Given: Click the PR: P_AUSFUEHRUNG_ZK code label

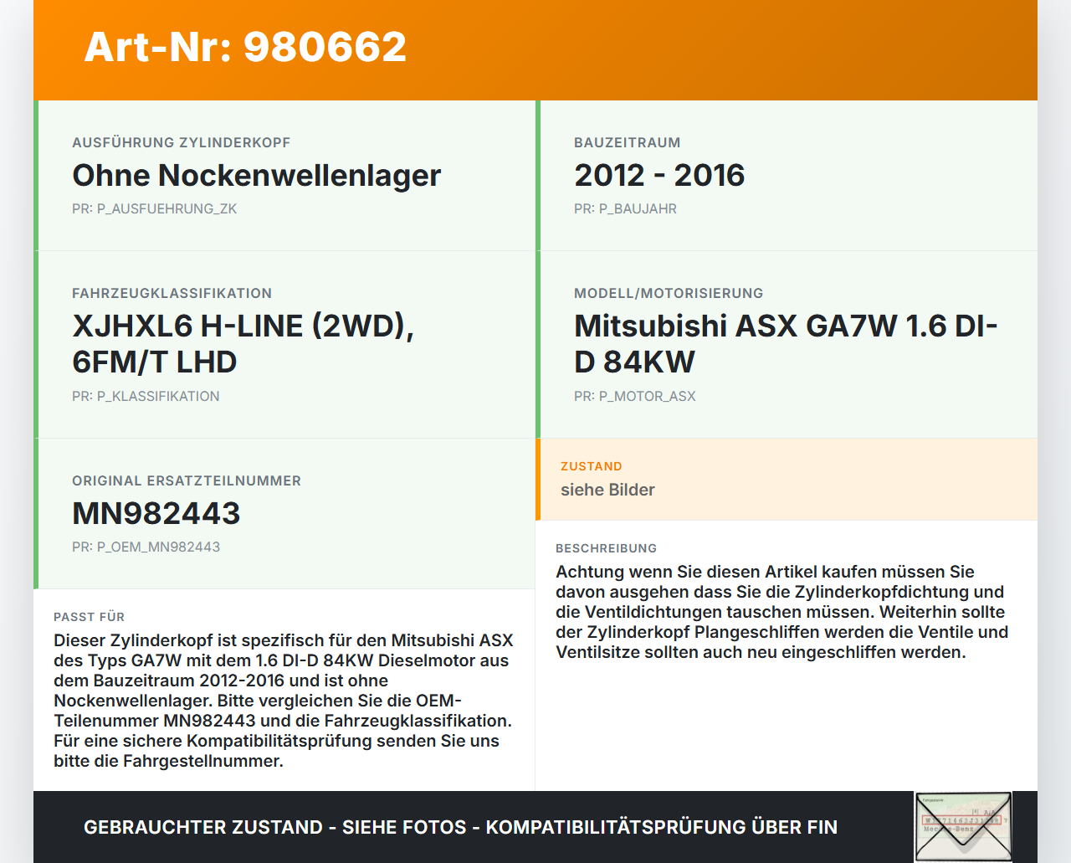Looking at the screenshot, I should tap(155, 208).
